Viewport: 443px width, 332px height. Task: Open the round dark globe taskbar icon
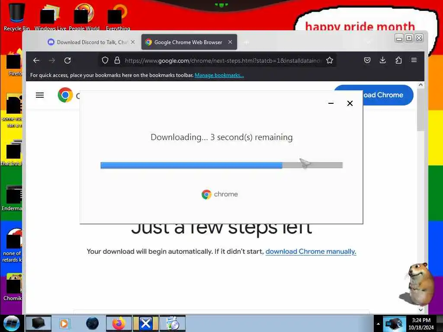point(93,323)
